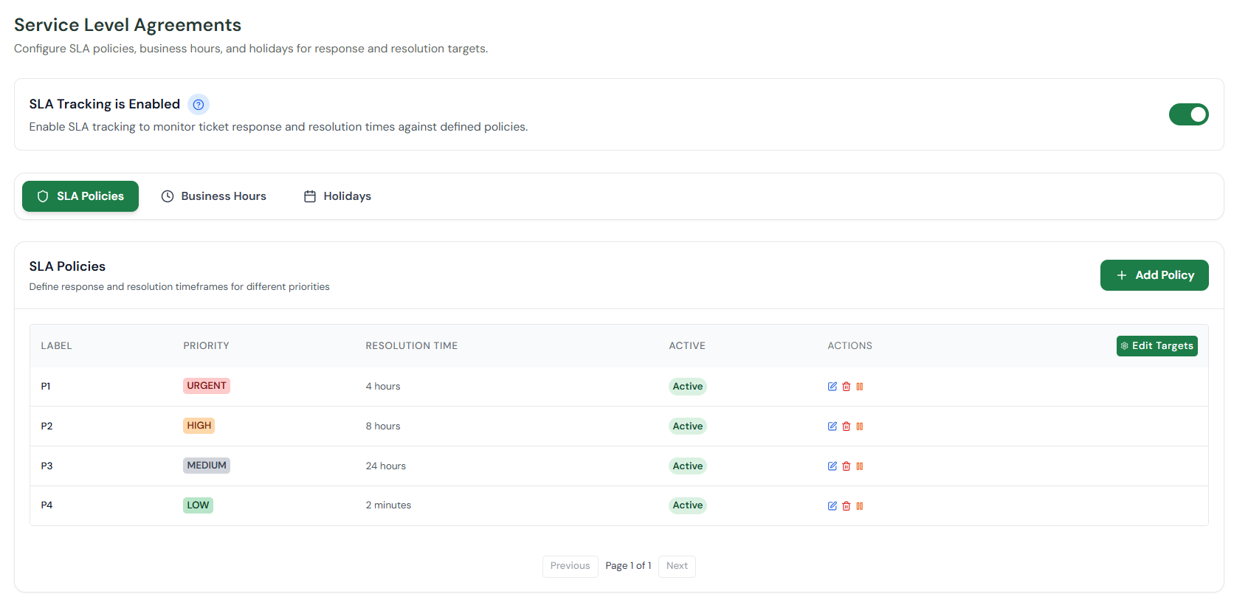Click the MEDIUM priority badge
The height and width of the screenshot is (608, 1234).
207,466
